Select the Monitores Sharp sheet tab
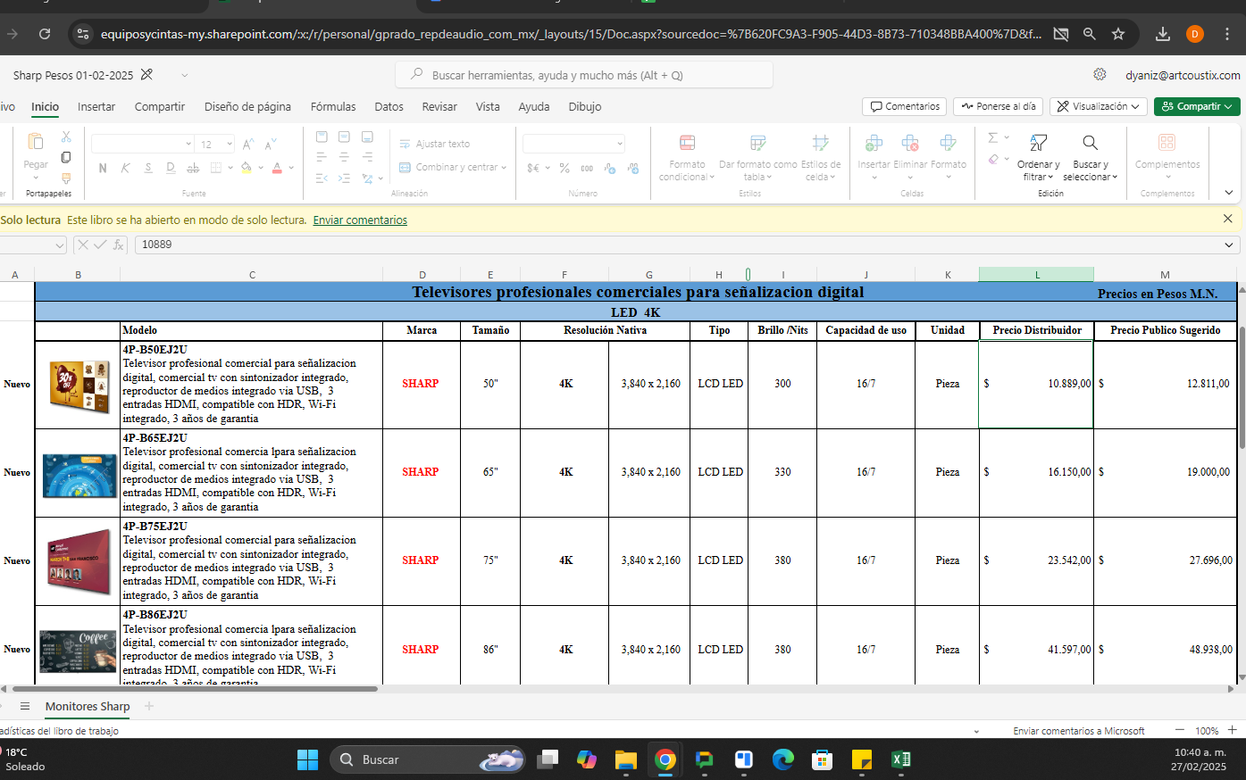 [88, 706]
